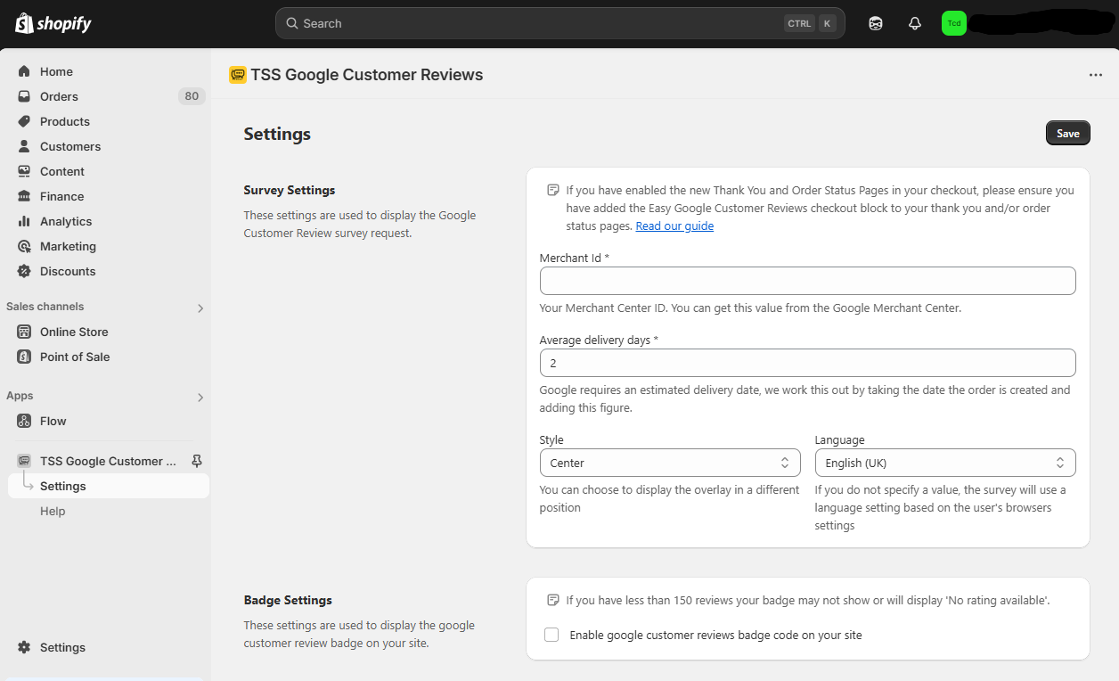The height and width of the screenshot is (681, 1119).
Task: Click the Finance bank icon
Action: pos(24,196)
